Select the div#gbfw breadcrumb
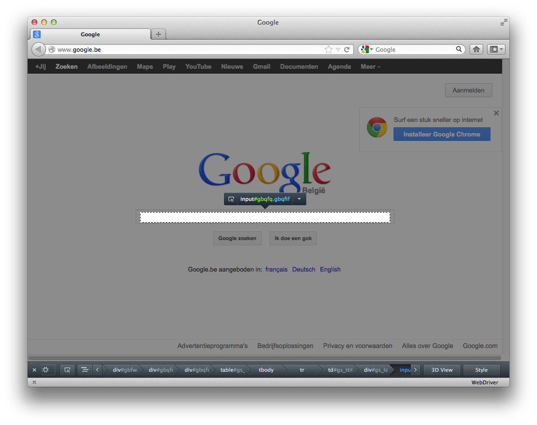 click(125, 370)
